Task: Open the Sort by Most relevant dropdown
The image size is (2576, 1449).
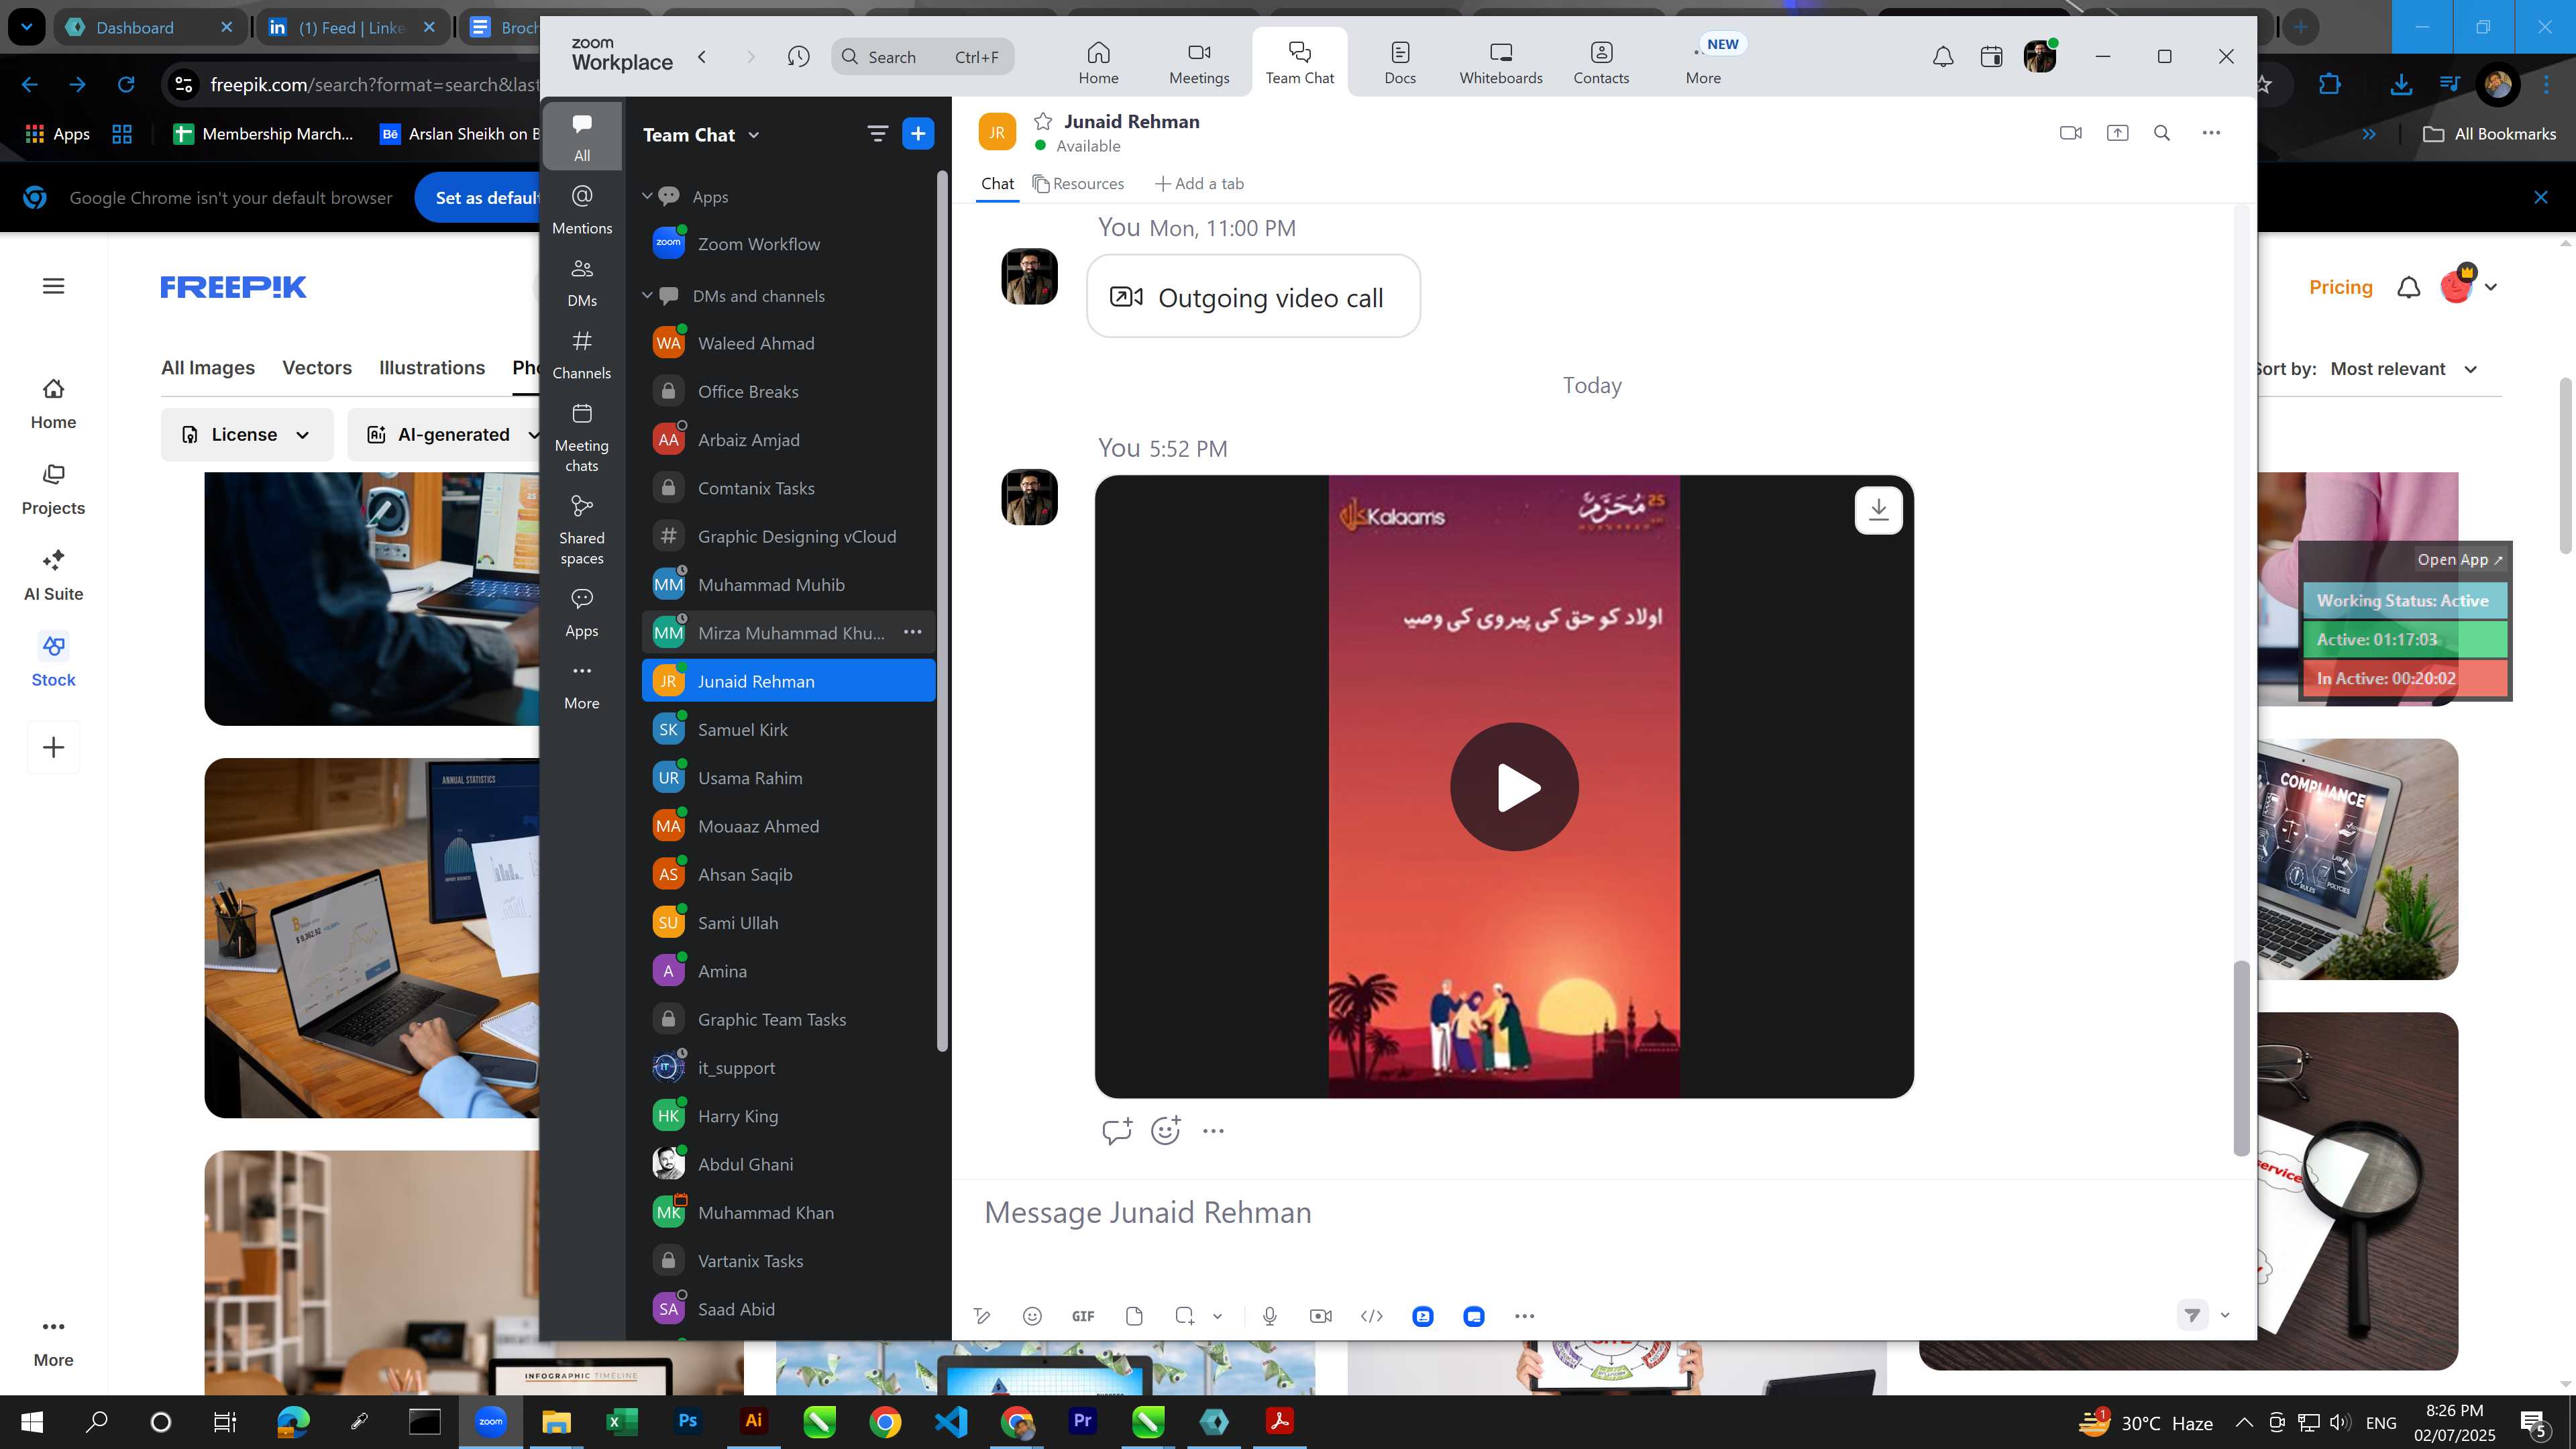Action: click(x=2404, y=369)
